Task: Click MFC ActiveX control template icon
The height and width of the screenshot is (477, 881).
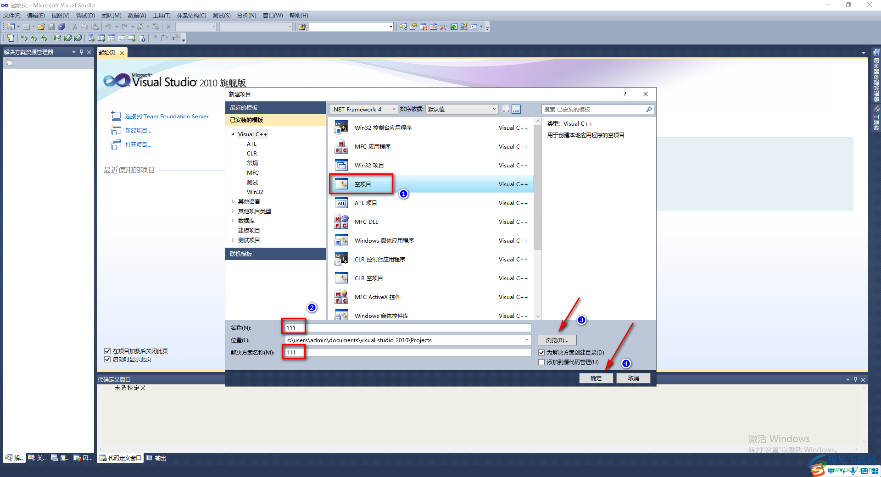Action: tap(341, 297)
